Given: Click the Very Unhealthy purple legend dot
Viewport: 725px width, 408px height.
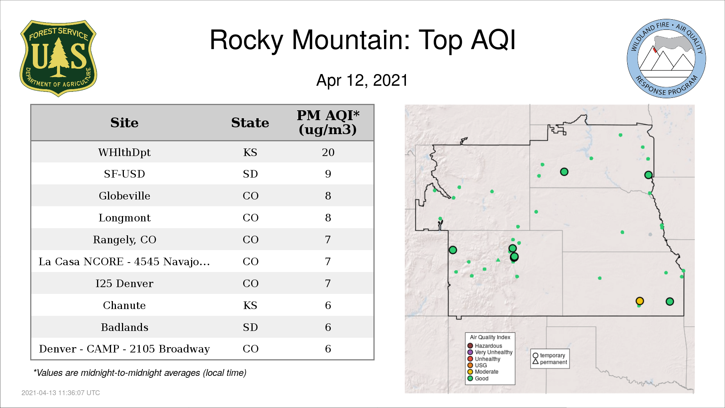Looking at the screenshot, I should click(470, 352).
